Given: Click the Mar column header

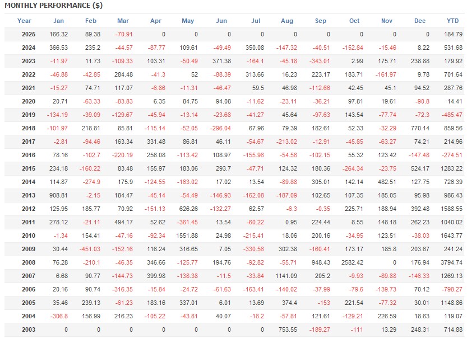Looking at the screenshot, I should tap(123, 21).
